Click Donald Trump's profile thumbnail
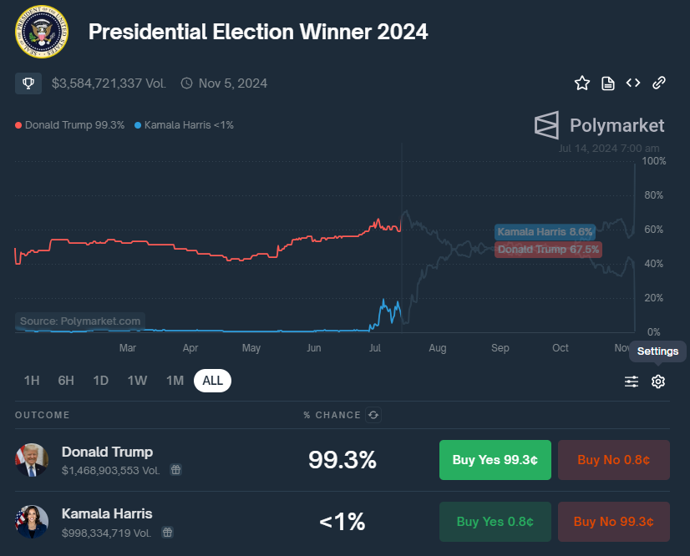Image resolution: width=690 pixels, height=556 pixels. 32,460
